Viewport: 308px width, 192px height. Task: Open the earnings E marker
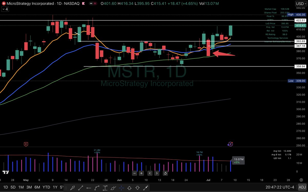click(26, 144)
